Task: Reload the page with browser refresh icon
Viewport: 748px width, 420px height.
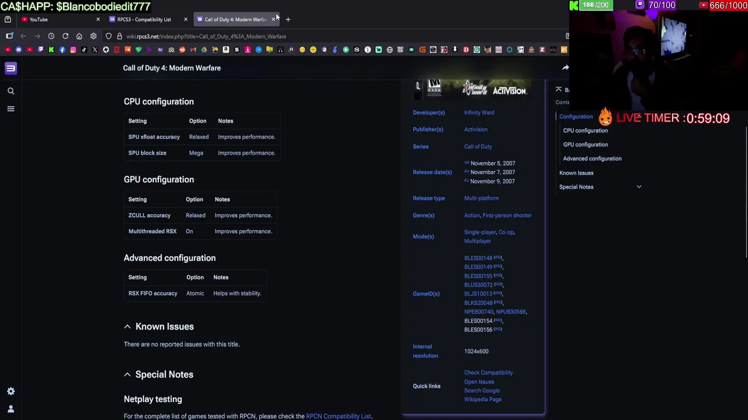Action: [x=65, y=36]
